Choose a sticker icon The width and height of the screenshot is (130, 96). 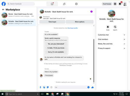(x=48, y=87)
